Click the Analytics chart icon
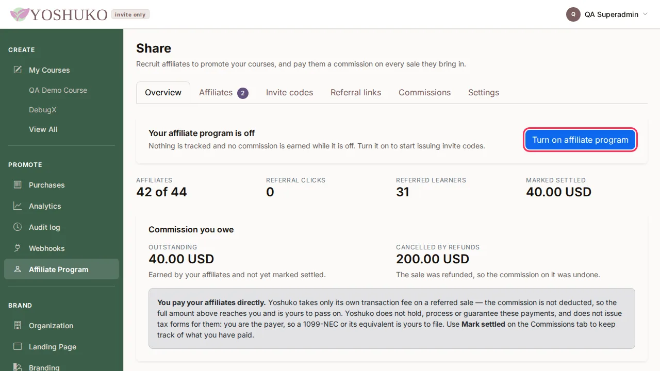The height and width of the screenshot is (371, 660). point(18,206)
